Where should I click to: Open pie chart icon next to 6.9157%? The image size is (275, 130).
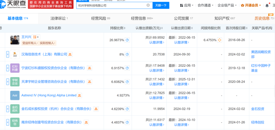click(x=128, y=68)
